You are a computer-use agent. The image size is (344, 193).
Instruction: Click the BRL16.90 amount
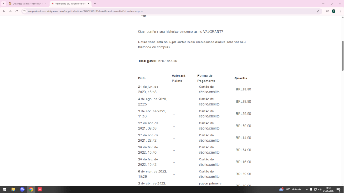[243, 162]
